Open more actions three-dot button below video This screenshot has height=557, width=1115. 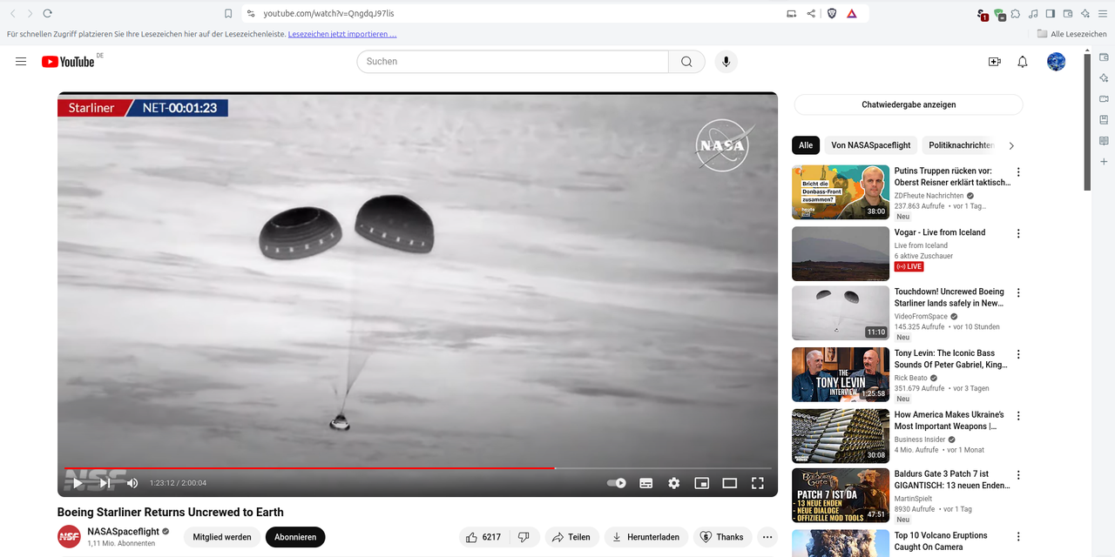(x=767, y=537)
